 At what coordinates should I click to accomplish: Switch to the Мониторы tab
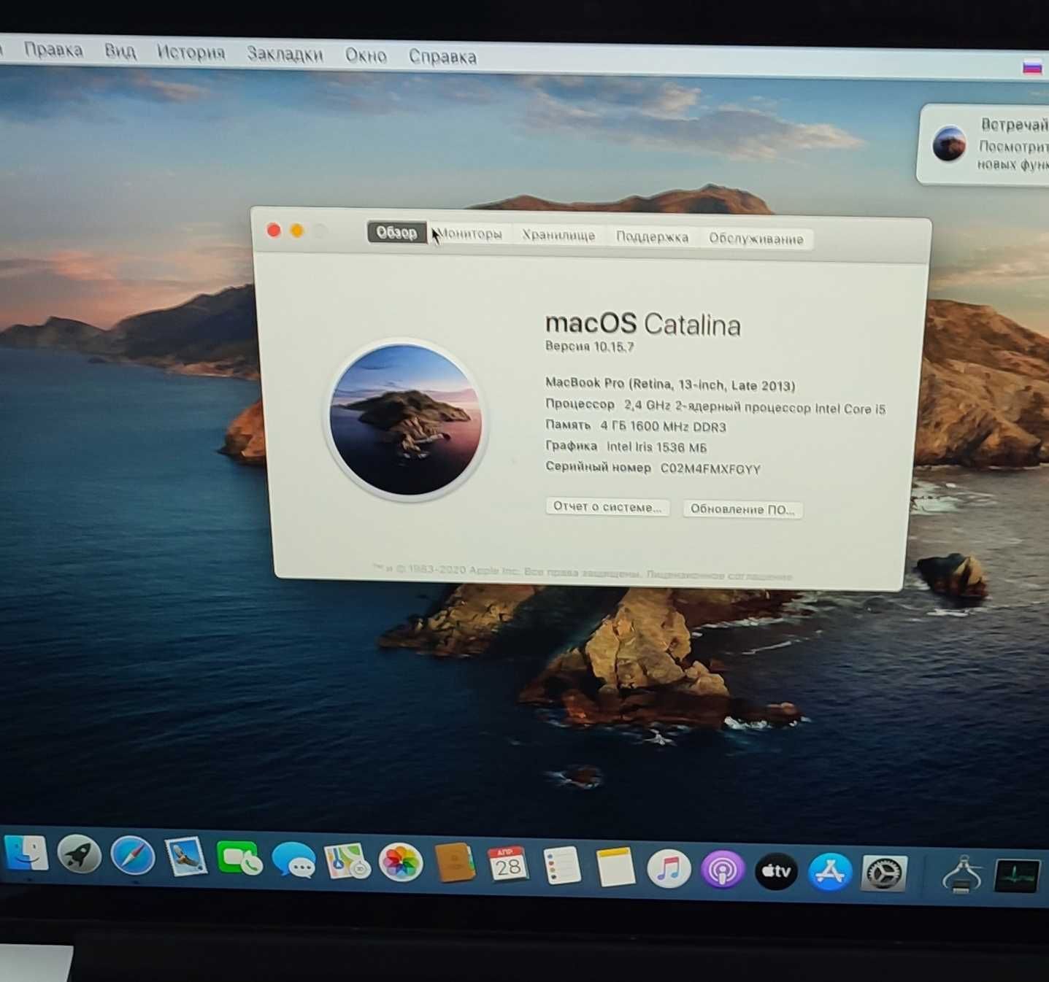coord(469,233)
